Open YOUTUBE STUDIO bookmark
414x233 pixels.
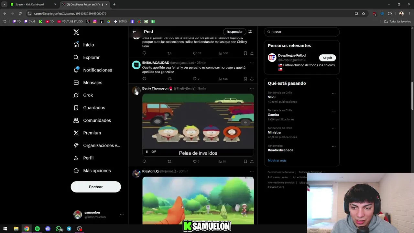pyautogui.click(x=70, y=21)
